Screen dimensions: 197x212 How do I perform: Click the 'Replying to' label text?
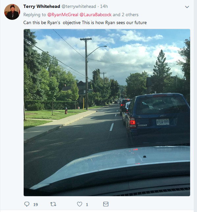pyautogui.click(x=35, y=15)
